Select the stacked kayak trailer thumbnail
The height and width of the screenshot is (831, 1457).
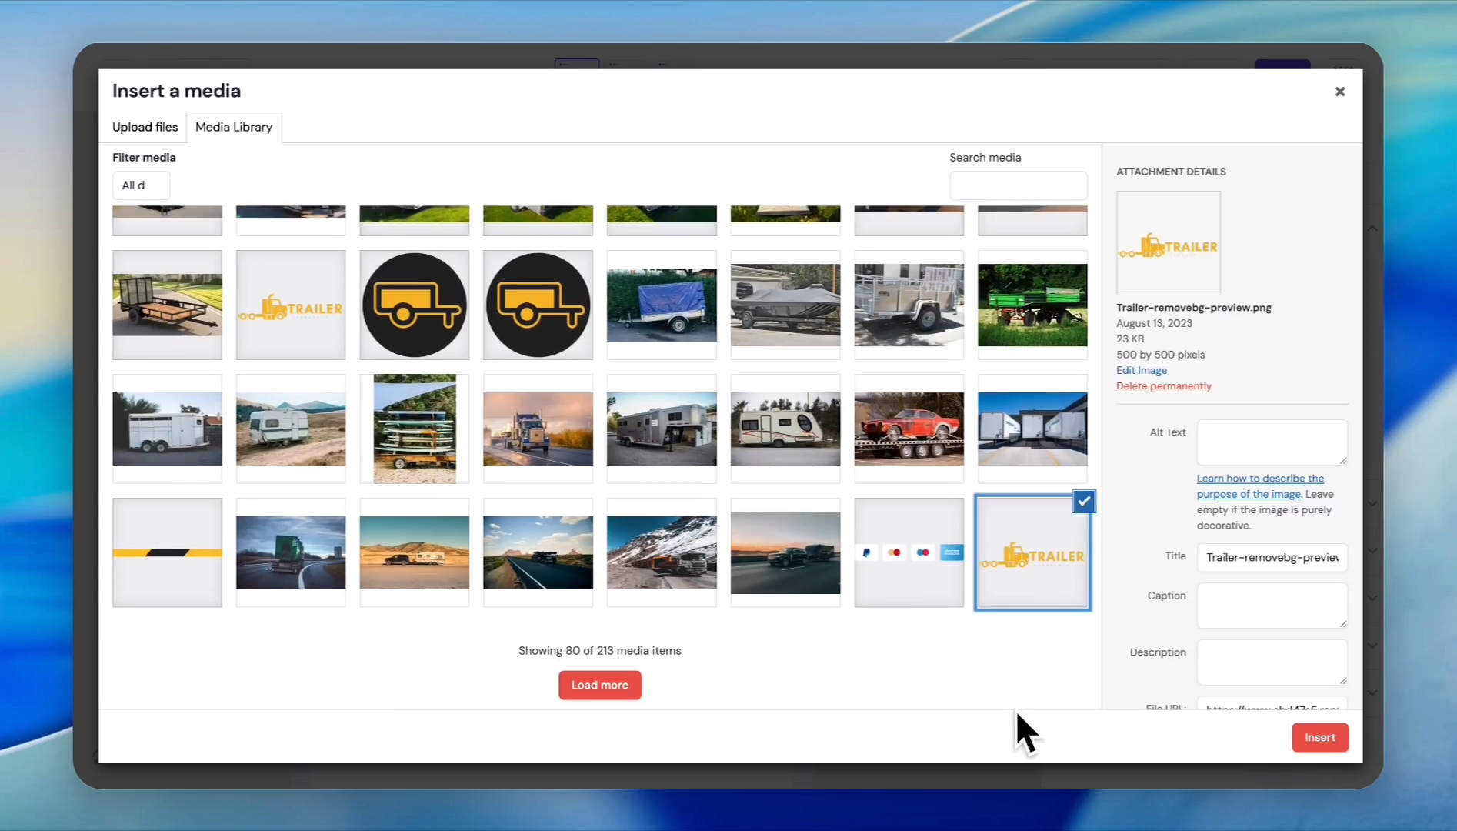pos(414,429)
